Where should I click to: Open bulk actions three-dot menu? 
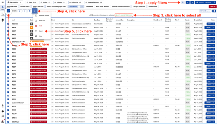pyautogui.click(x=35, y=11)
